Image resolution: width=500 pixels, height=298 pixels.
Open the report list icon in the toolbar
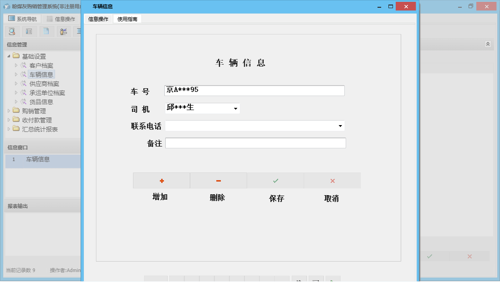(29, 31)
